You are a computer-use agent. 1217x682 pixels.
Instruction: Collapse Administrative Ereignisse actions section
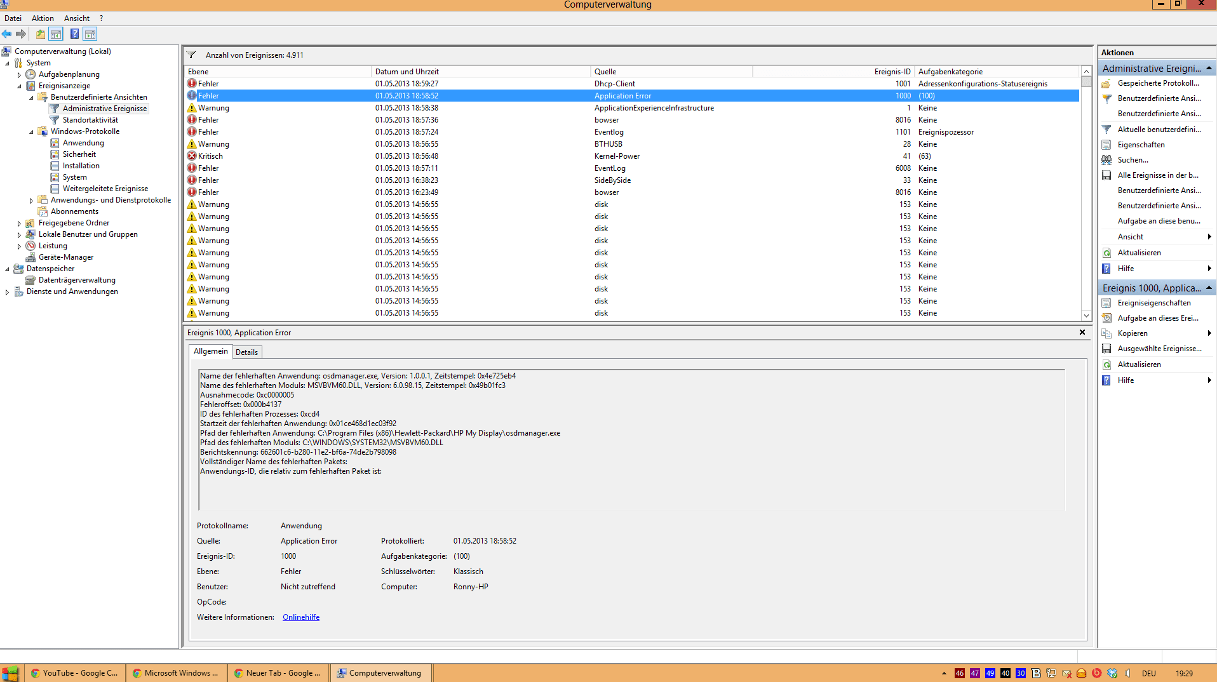click(1209, 68)
